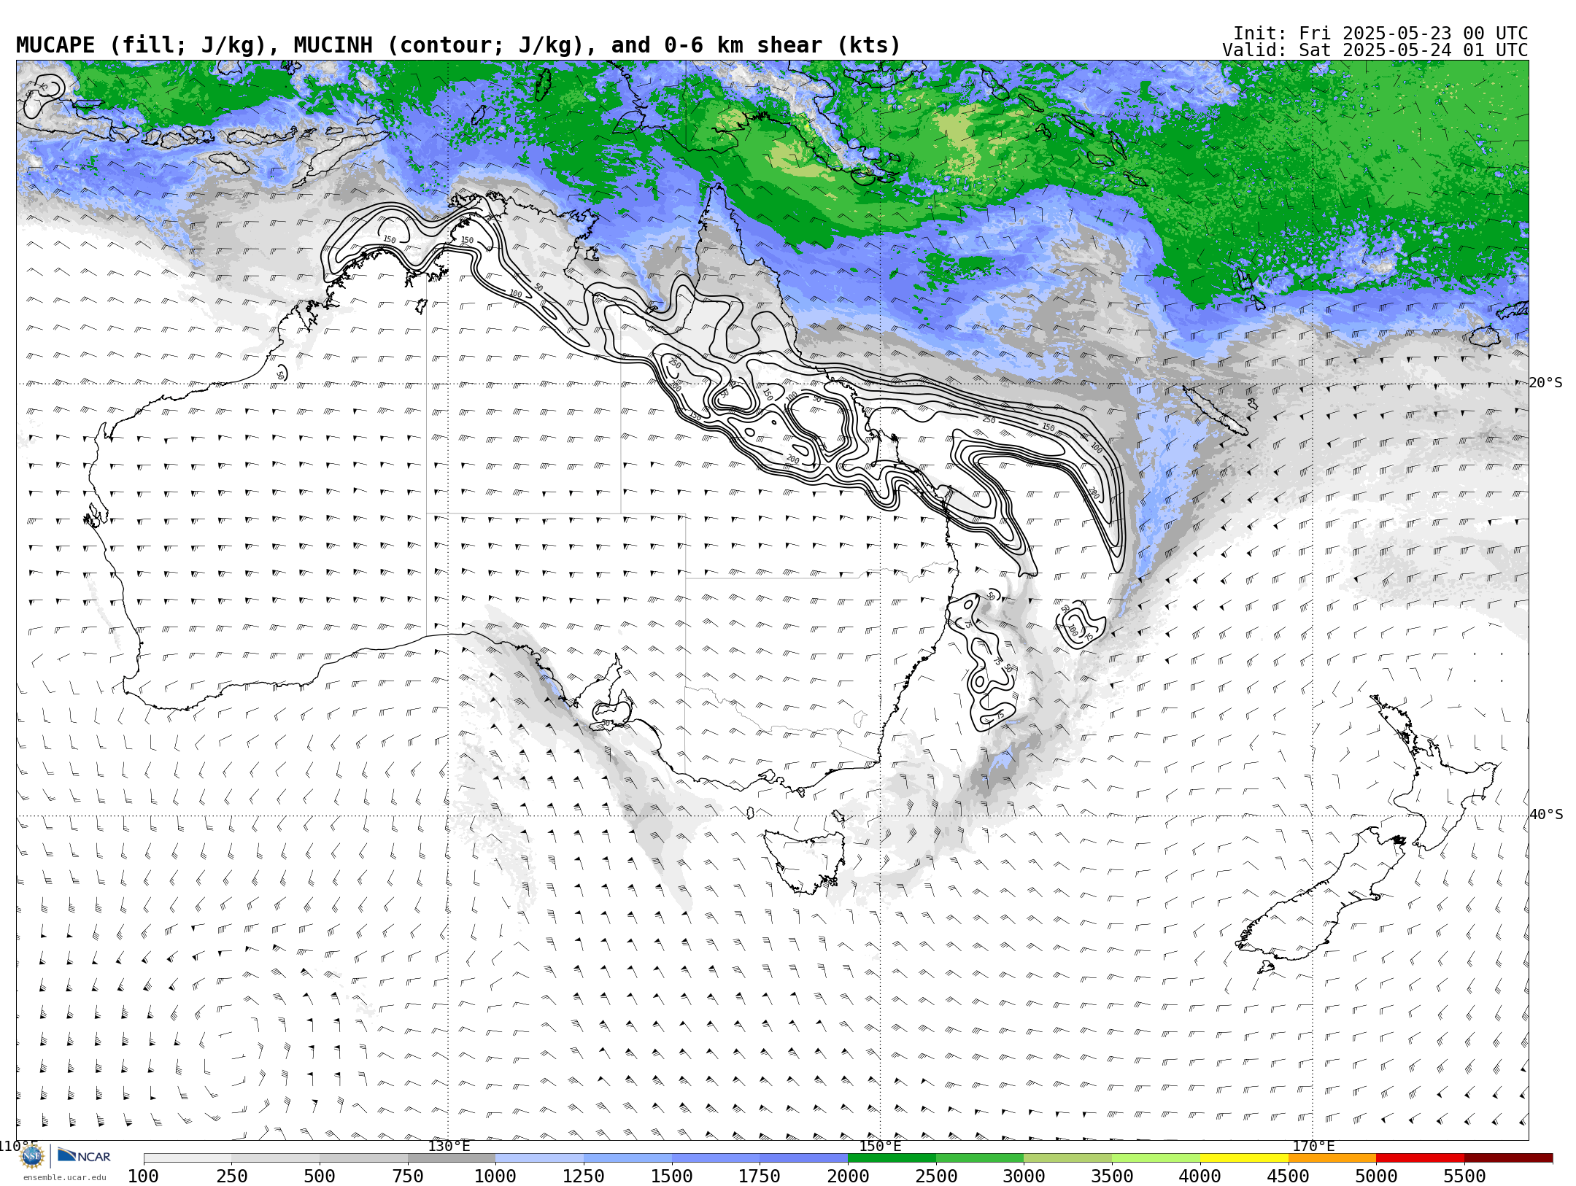
Task: Click the colorbar value 100
Action: point(144,1177)
